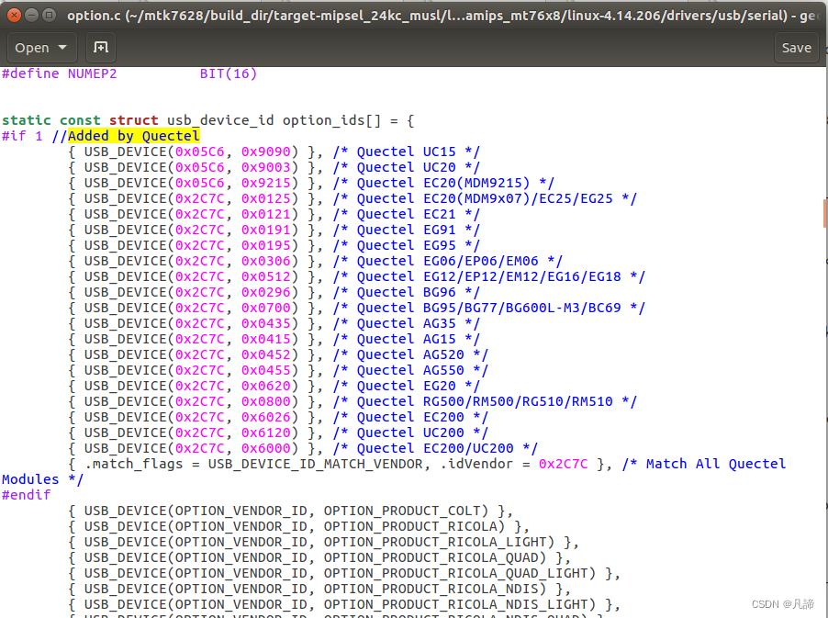Click the highlighted 'Added by Quectel' comment

134,136
